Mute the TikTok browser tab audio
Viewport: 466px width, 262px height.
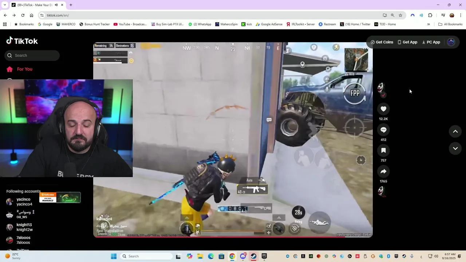(x=56, y=5)
